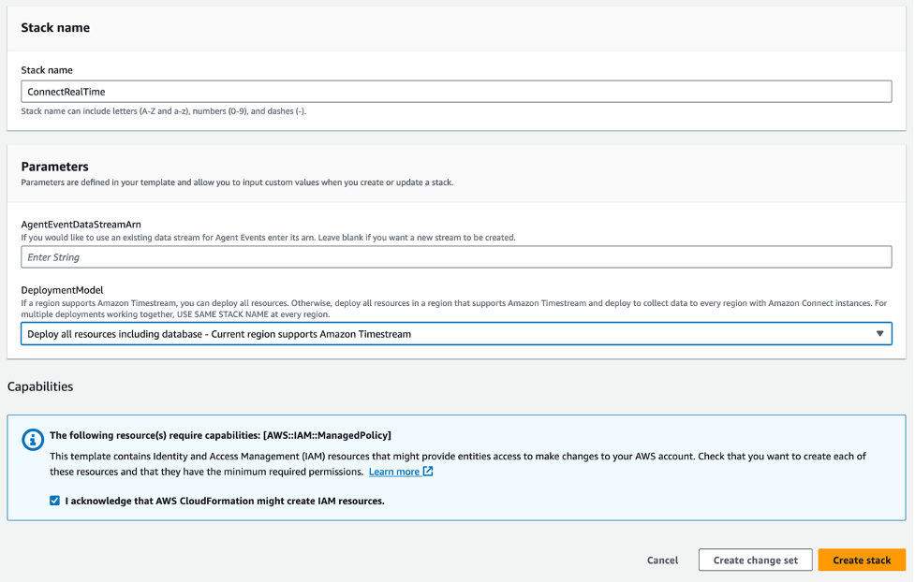Click Create change set button
Image resolution: width=915 pixels, height=582 pixels.
click(755, 560)
